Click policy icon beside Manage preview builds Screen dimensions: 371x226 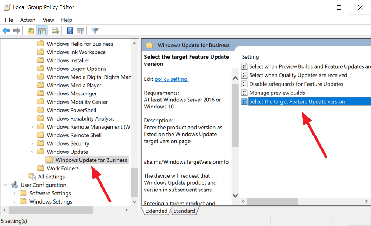(x=244, y=93)
